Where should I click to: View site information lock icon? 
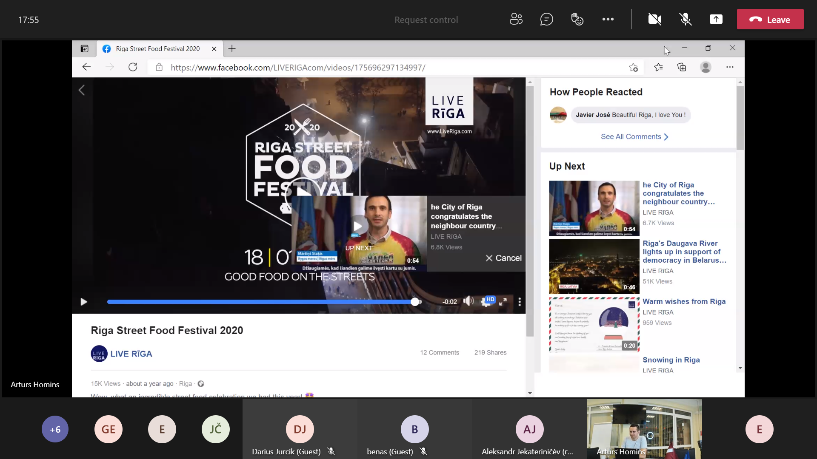click(x=159, y=67)
